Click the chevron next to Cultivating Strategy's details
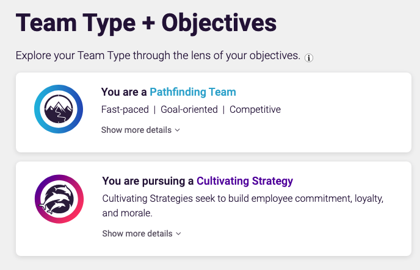The height and width of the screenshot is (270, 420). [x=178, y=233]
